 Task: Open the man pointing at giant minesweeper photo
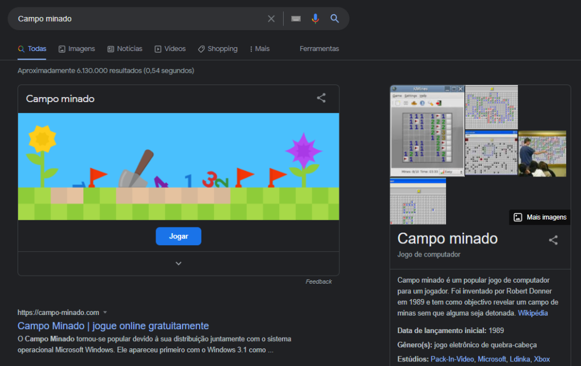pyautogui.click(x=542, y=153)
